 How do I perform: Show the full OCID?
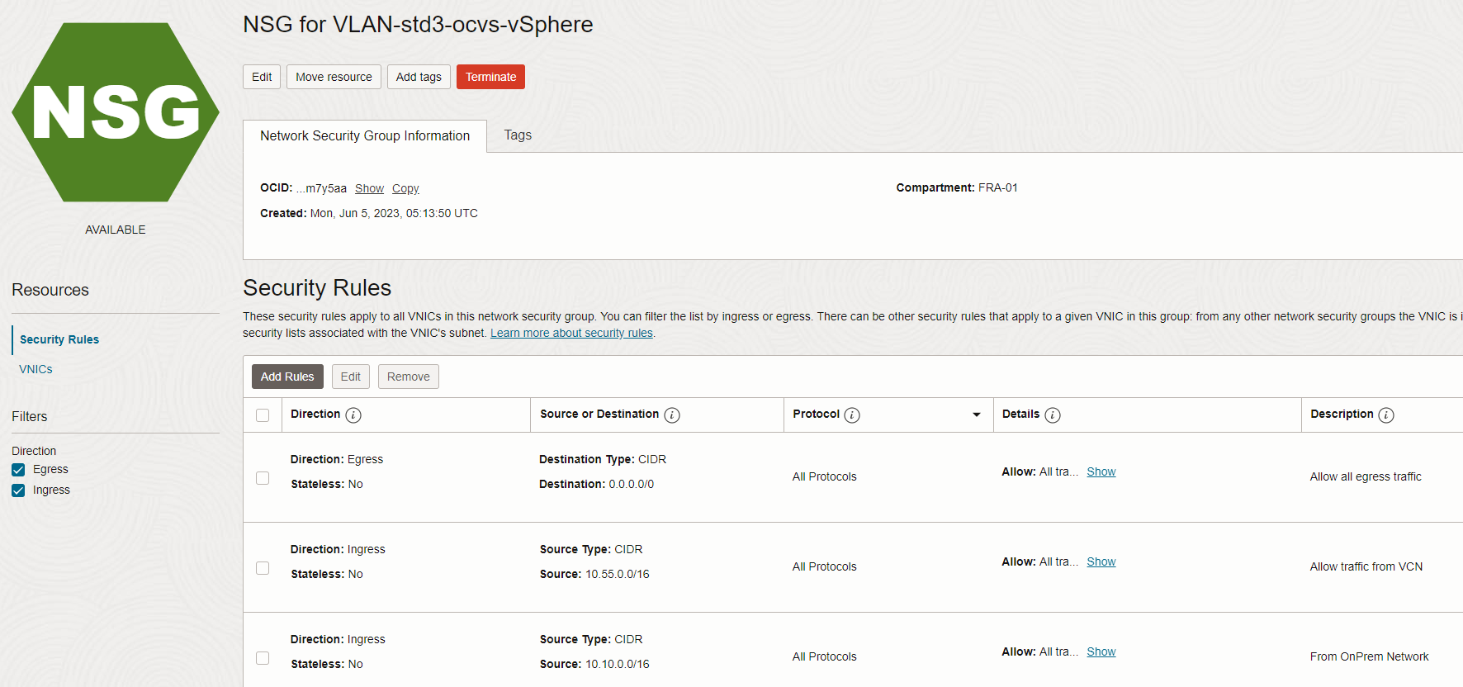point(369,188)
